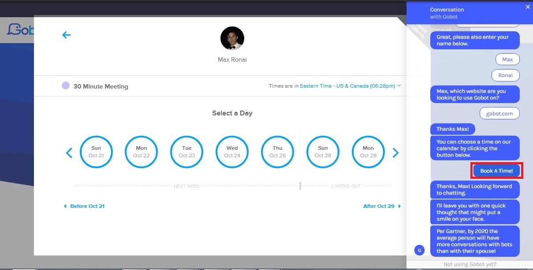Screen dimensions: 533x270
Task: Show next days with right chevron
Action: pos(395,153)
